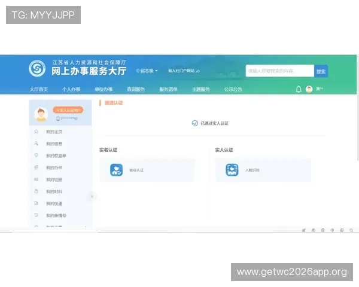Click the 实名认证 label inside the card
Screen dimensions: 359x287
(x=136, y=170)
